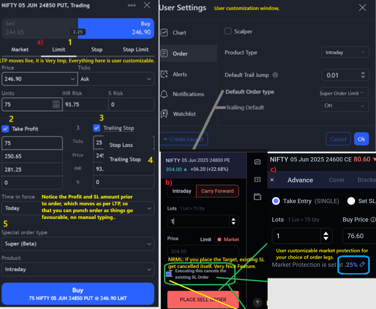The height and width of the screenshot is (309, 376).
Task: Open Product Type dropdown in User Settings
Action: [345, 52]
